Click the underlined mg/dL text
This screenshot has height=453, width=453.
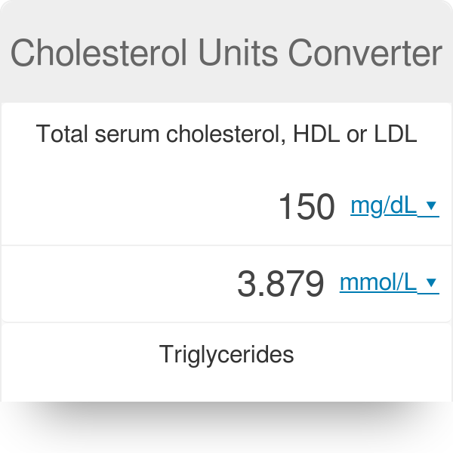384,206
